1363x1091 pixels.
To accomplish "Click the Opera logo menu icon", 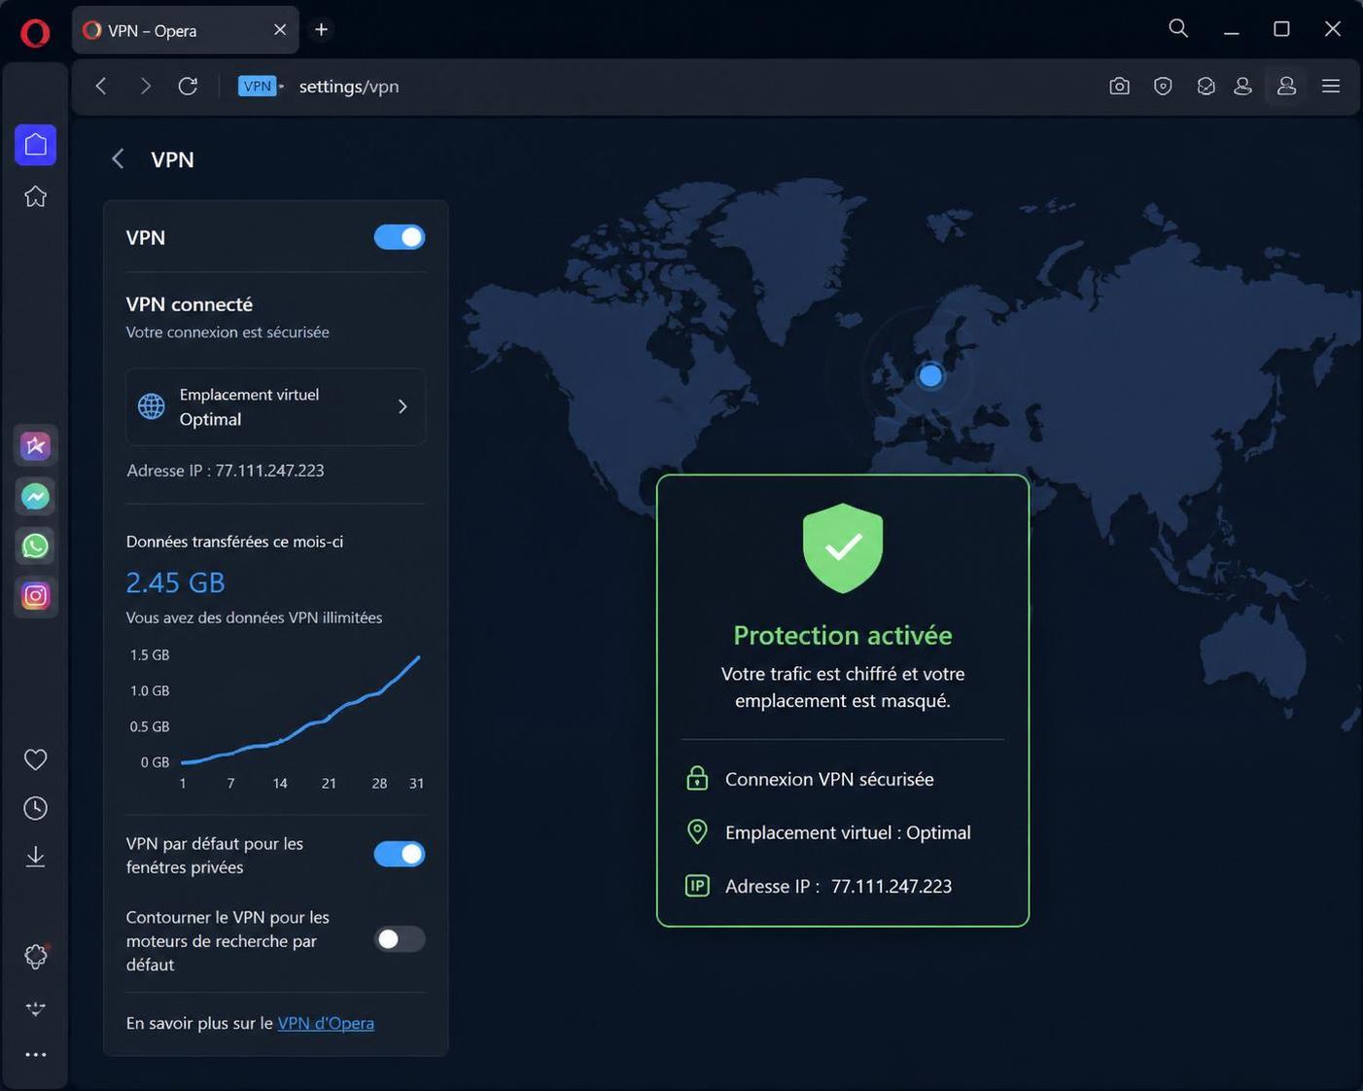I will (x=35, y=33).
